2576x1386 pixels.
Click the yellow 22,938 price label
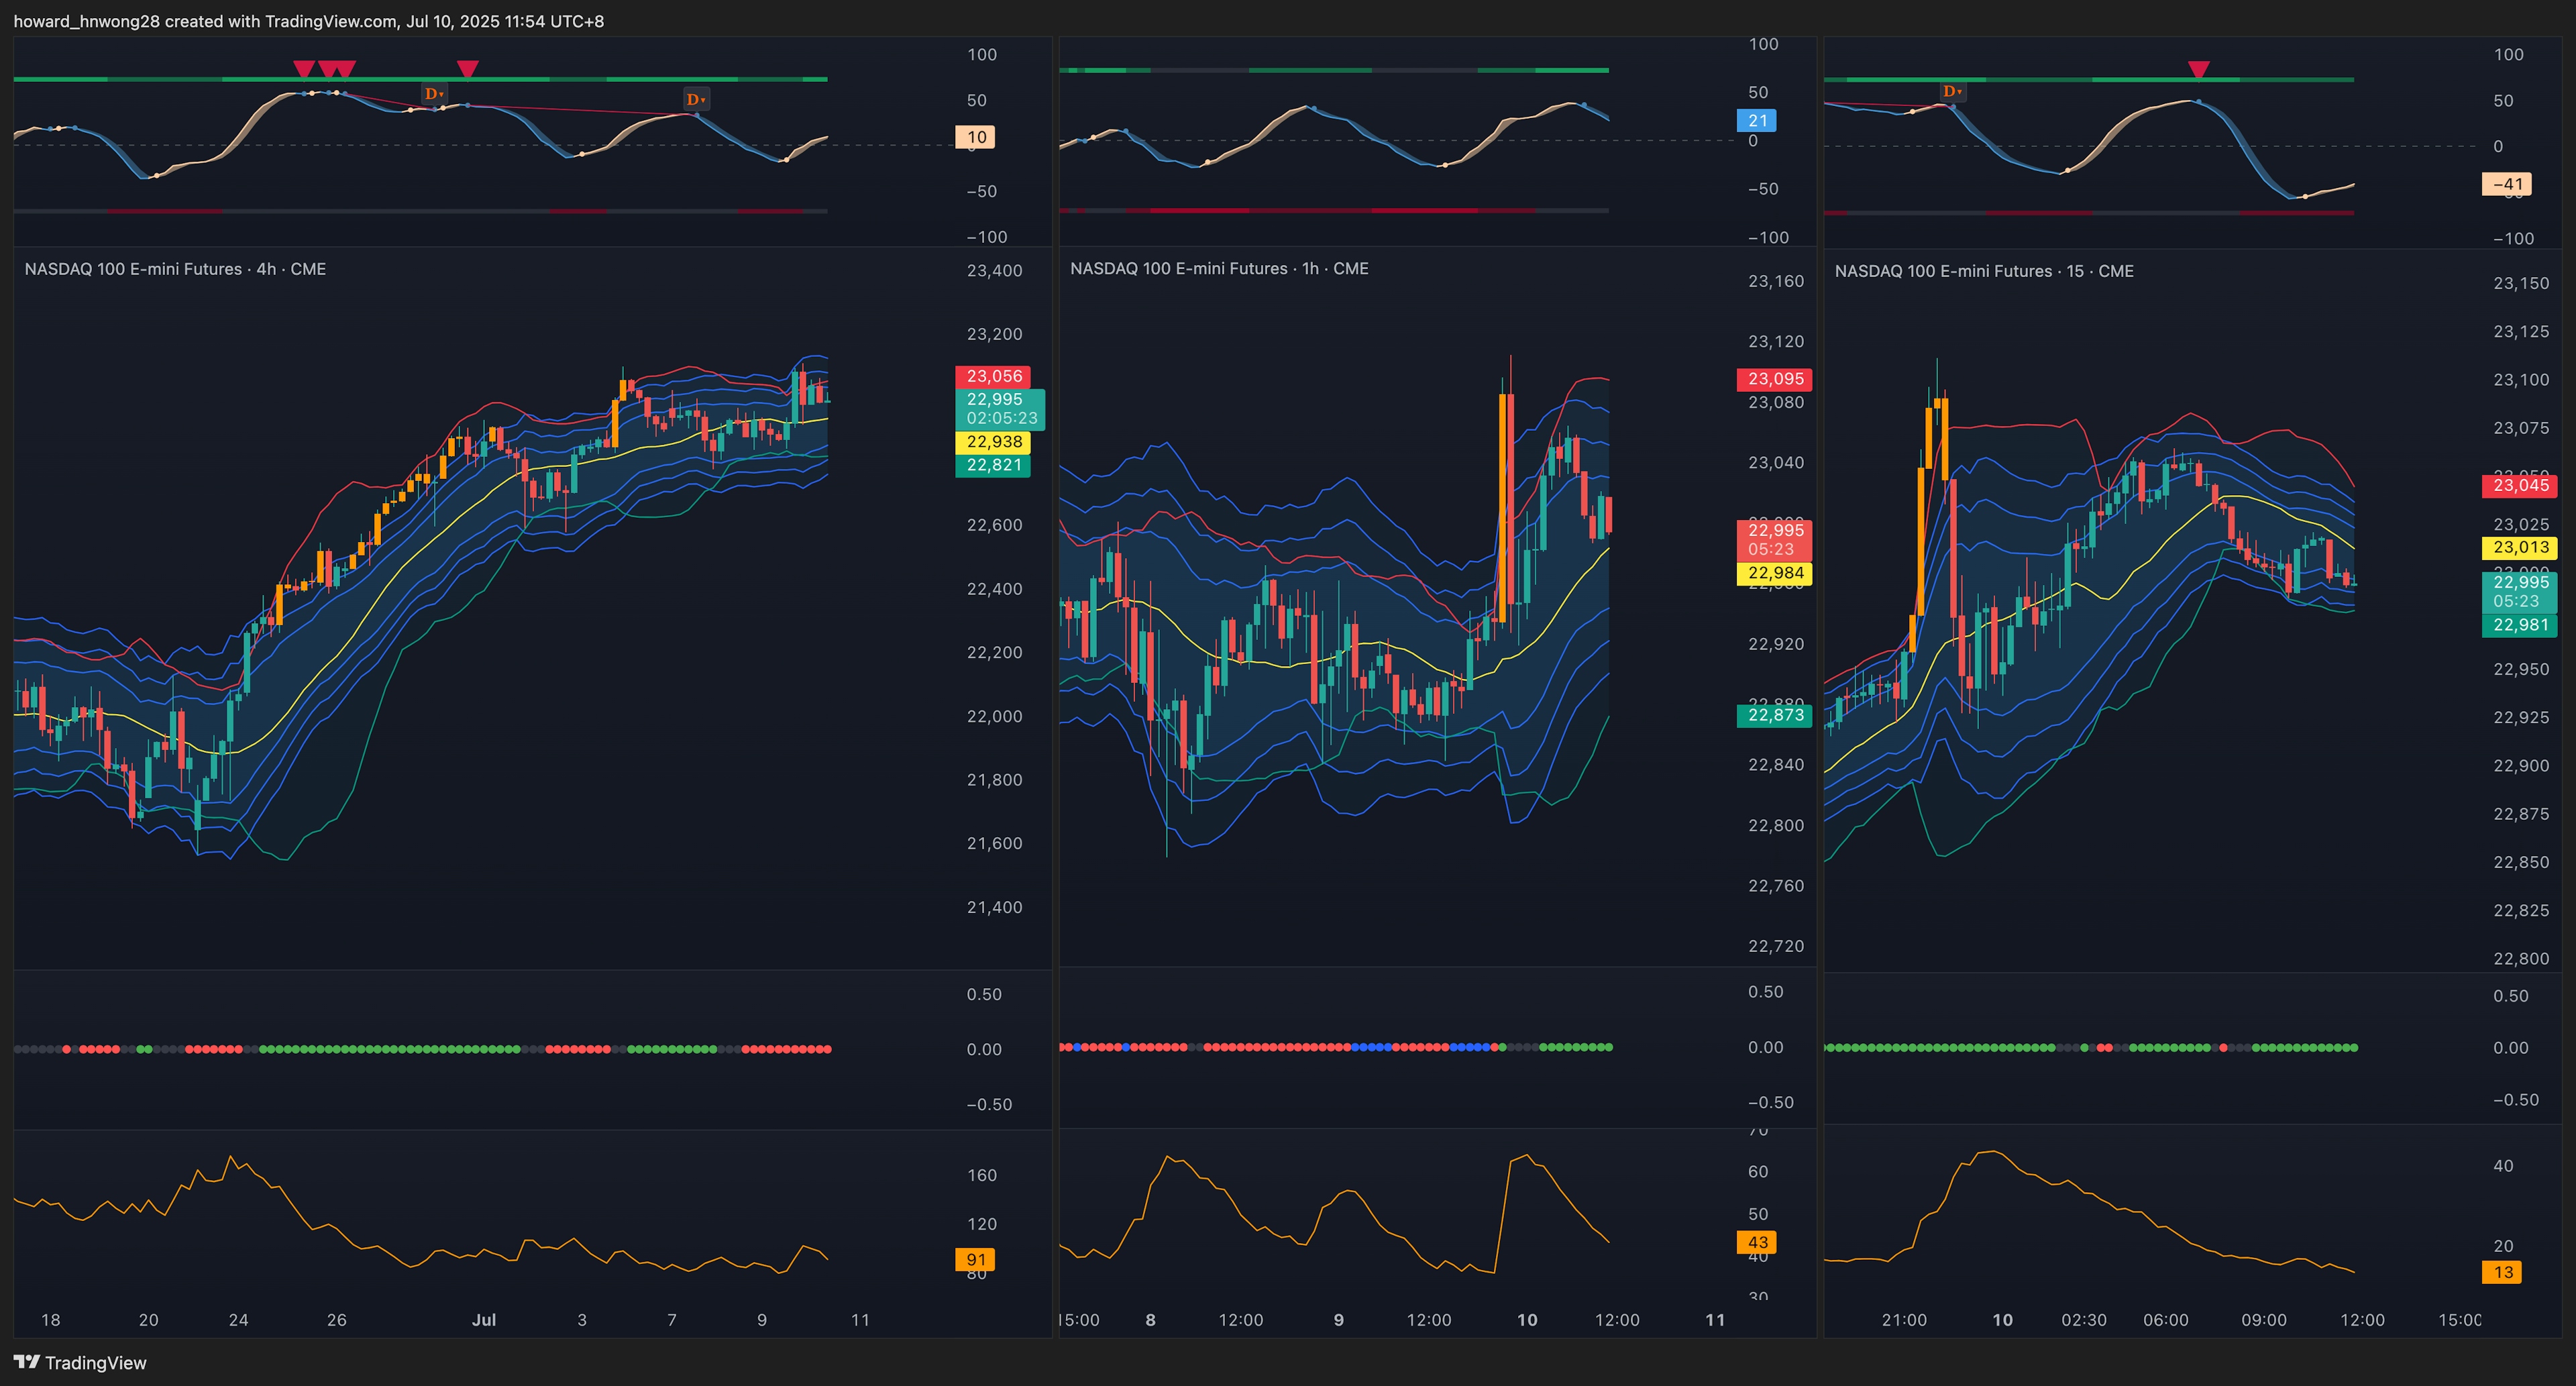[994, 442]
